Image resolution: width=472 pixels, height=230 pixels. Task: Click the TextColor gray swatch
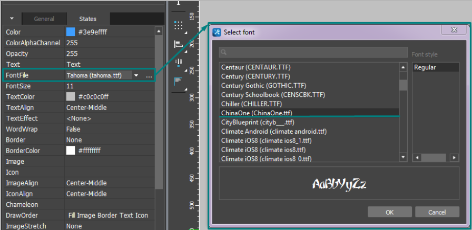(71, 97)
